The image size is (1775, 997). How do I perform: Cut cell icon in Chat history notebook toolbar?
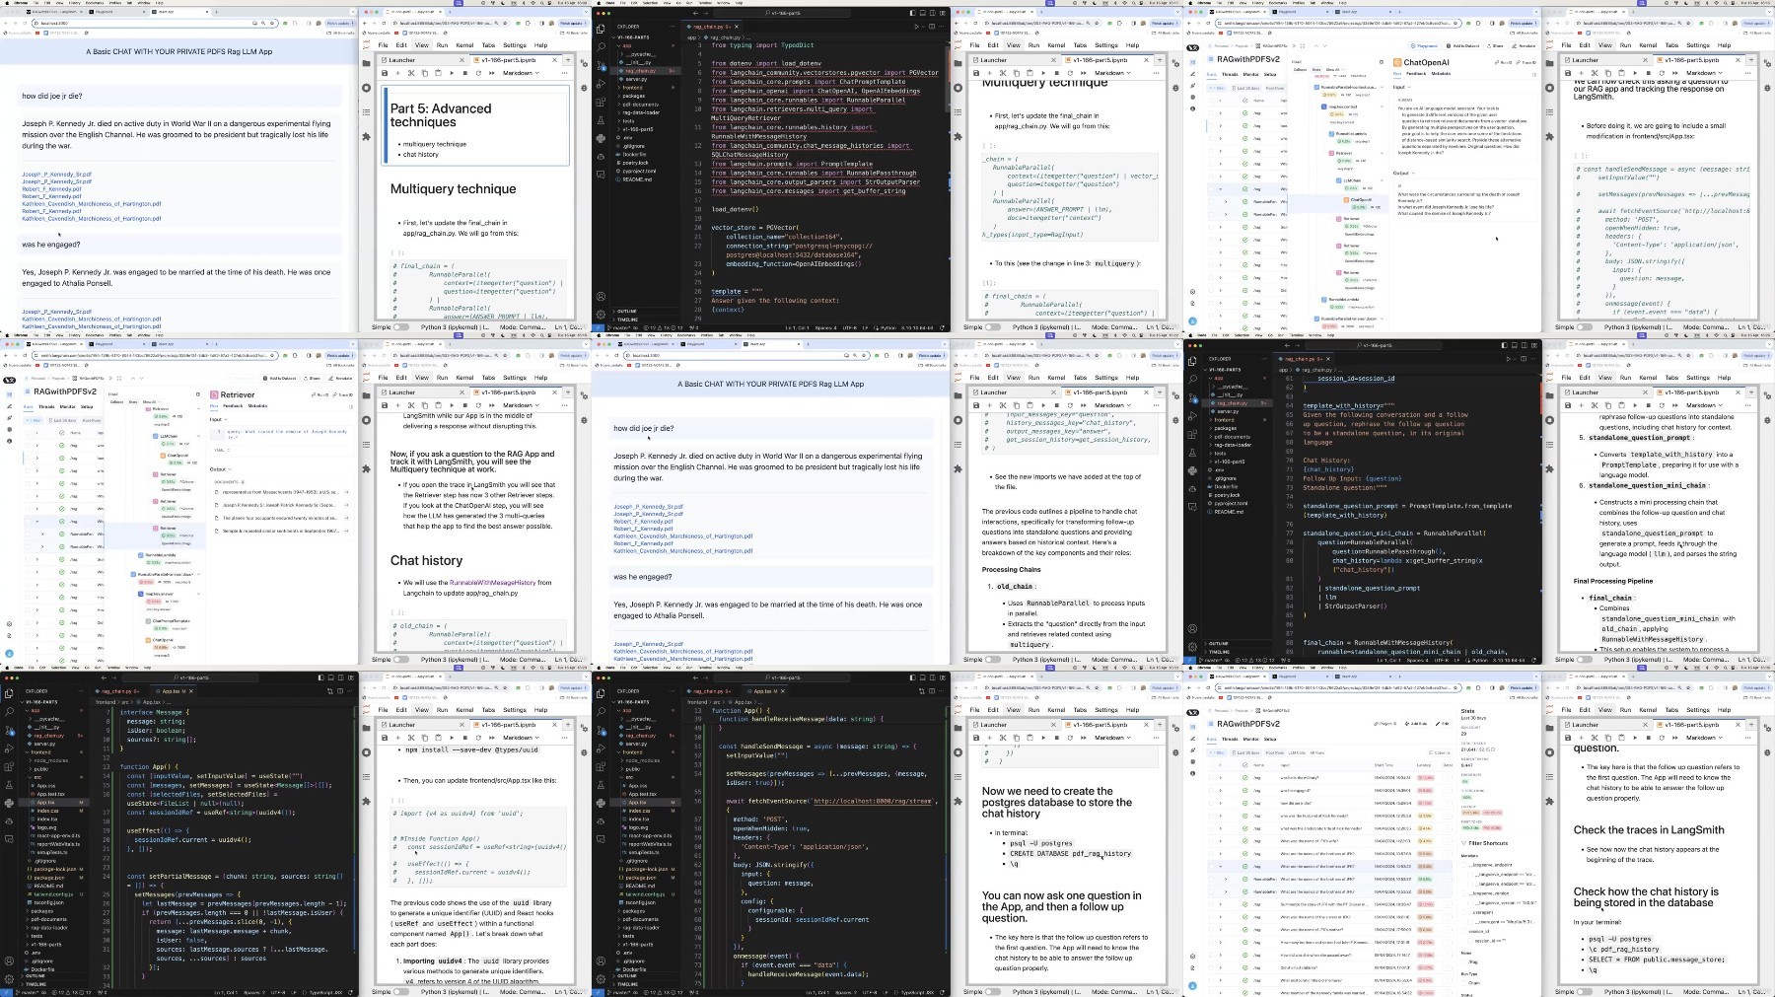pyautogui.click(x=411, y=405)
